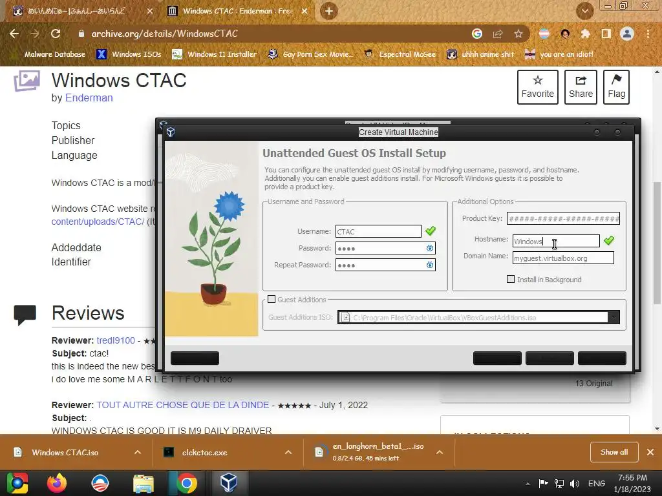Flag this archive item
This screenshot has width=662, height=496.
point(616,87)
